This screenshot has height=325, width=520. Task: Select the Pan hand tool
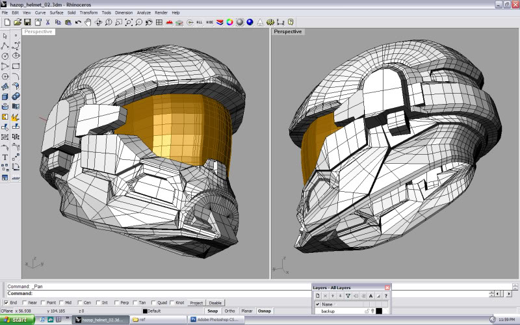click(88, 22)
